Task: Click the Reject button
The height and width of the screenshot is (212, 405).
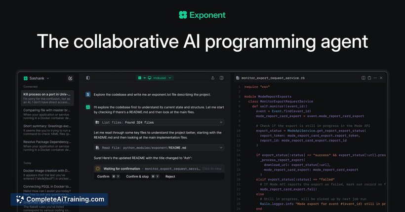Action: pos(170,177)
